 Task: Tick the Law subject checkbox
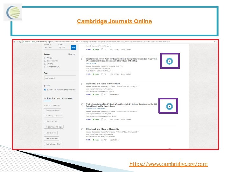[x=45, y=64]
